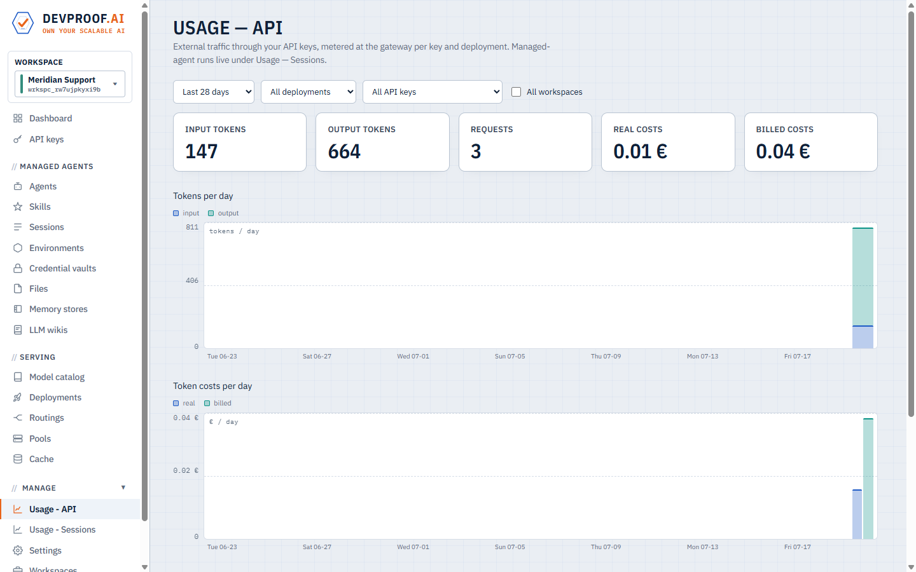Click the output tokens bar in chart

863,276
